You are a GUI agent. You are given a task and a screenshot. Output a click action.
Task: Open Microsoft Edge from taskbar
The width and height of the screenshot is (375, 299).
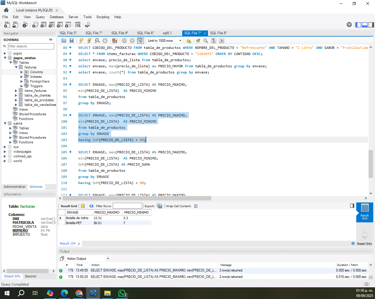[64, 293]
